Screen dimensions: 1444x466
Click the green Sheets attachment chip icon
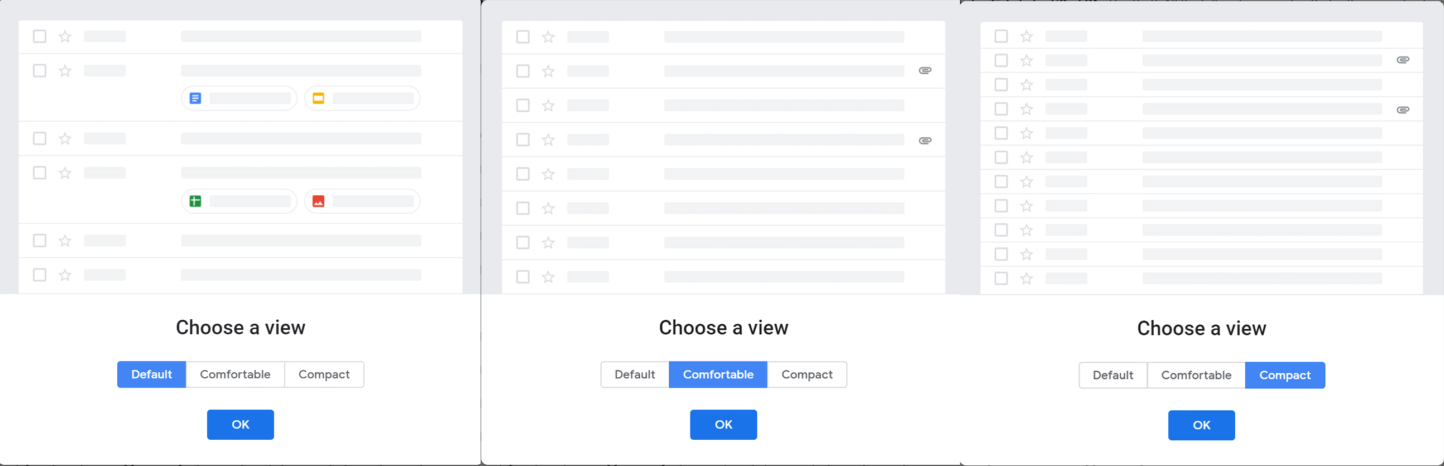[x=195, y=201]
